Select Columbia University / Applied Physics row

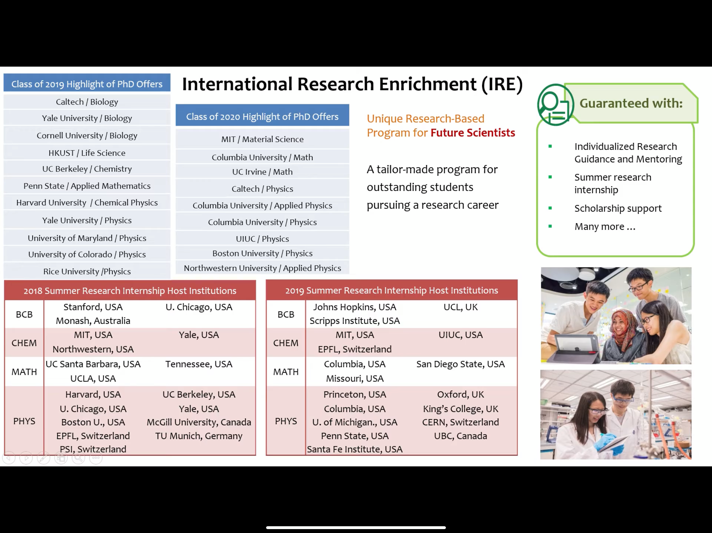[262, 205]
